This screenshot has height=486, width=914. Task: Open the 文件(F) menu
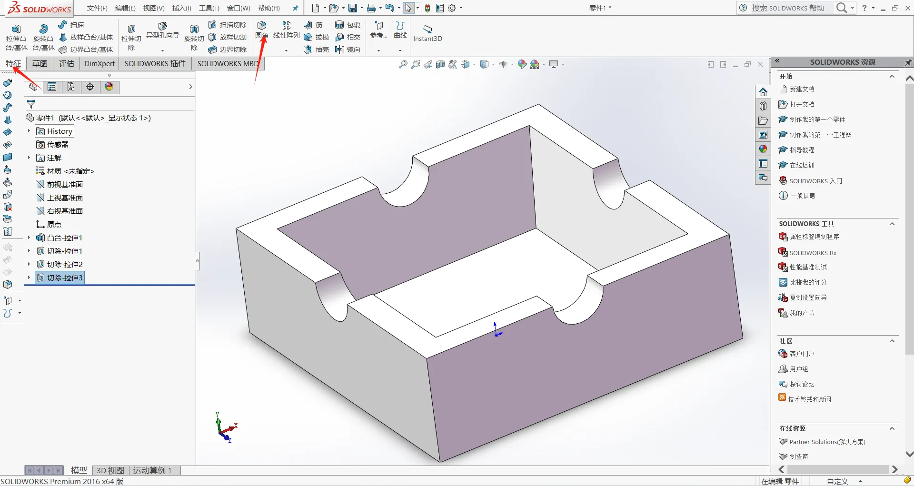(x=97, y=8)
